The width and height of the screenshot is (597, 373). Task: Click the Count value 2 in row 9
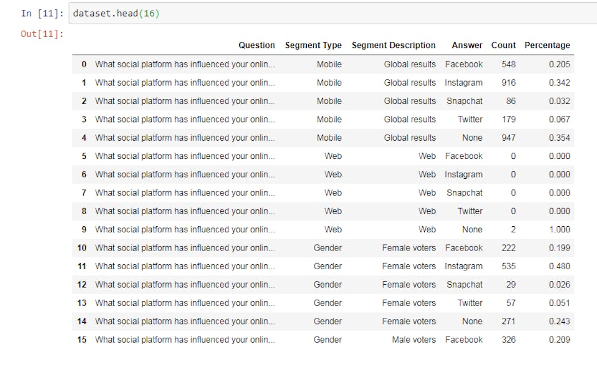point(513,230)
